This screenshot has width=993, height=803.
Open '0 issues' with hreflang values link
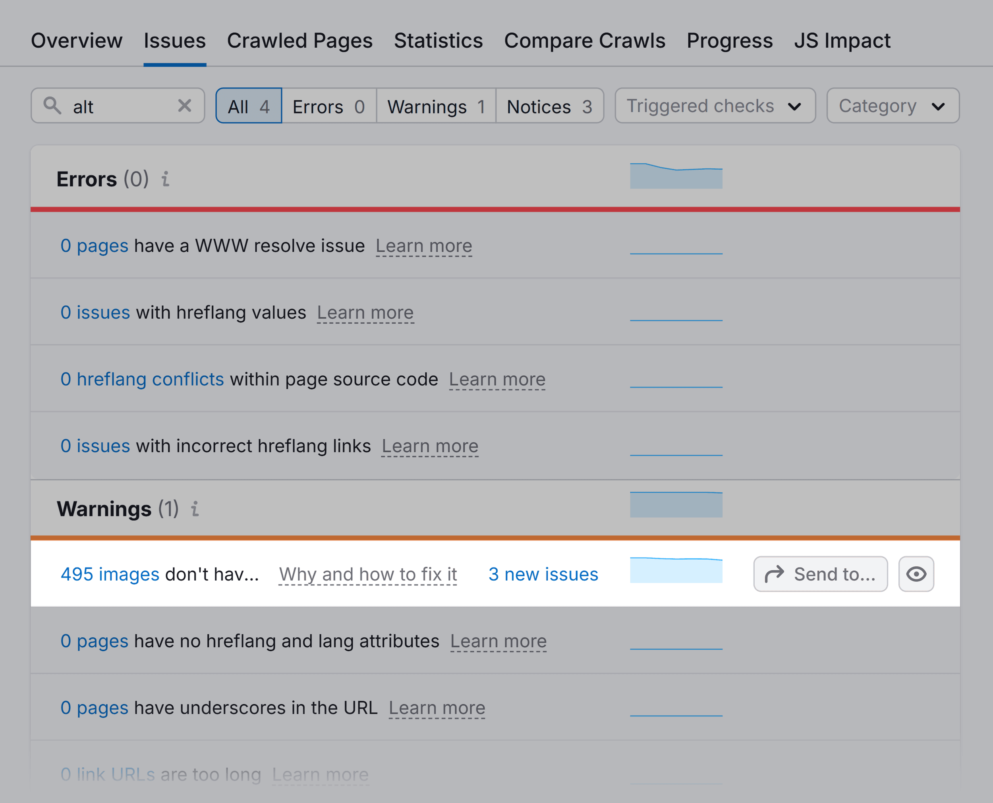coord(95,312)
